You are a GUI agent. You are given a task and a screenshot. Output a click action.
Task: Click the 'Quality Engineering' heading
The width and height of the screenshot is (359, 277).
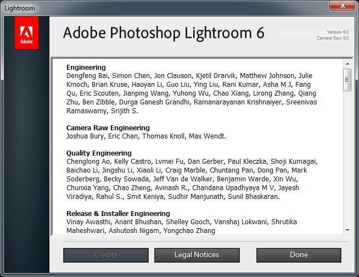99,153
